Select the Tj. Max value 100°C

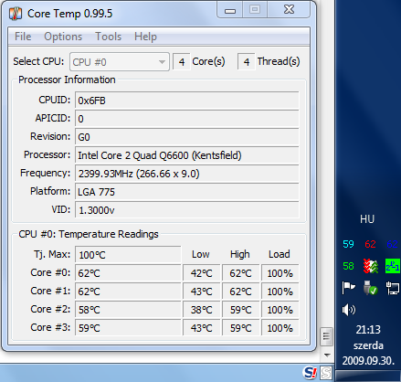128,254
